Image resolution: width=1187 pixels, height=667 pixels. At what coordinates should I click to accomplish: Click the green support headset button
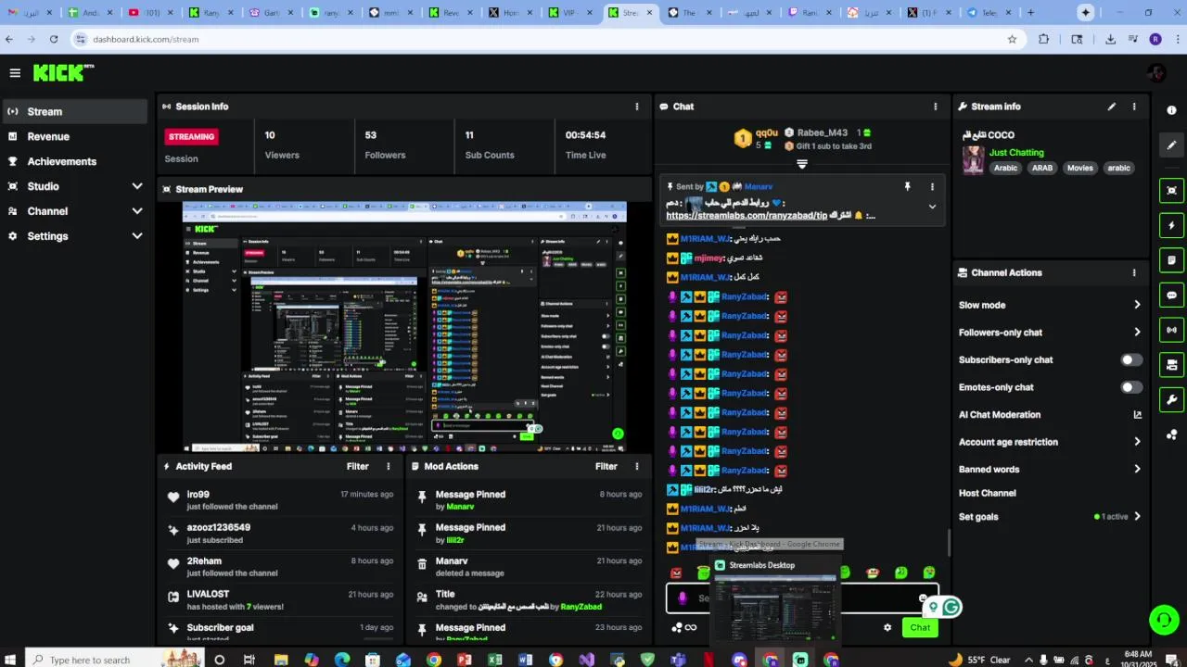coord(1164,620)
